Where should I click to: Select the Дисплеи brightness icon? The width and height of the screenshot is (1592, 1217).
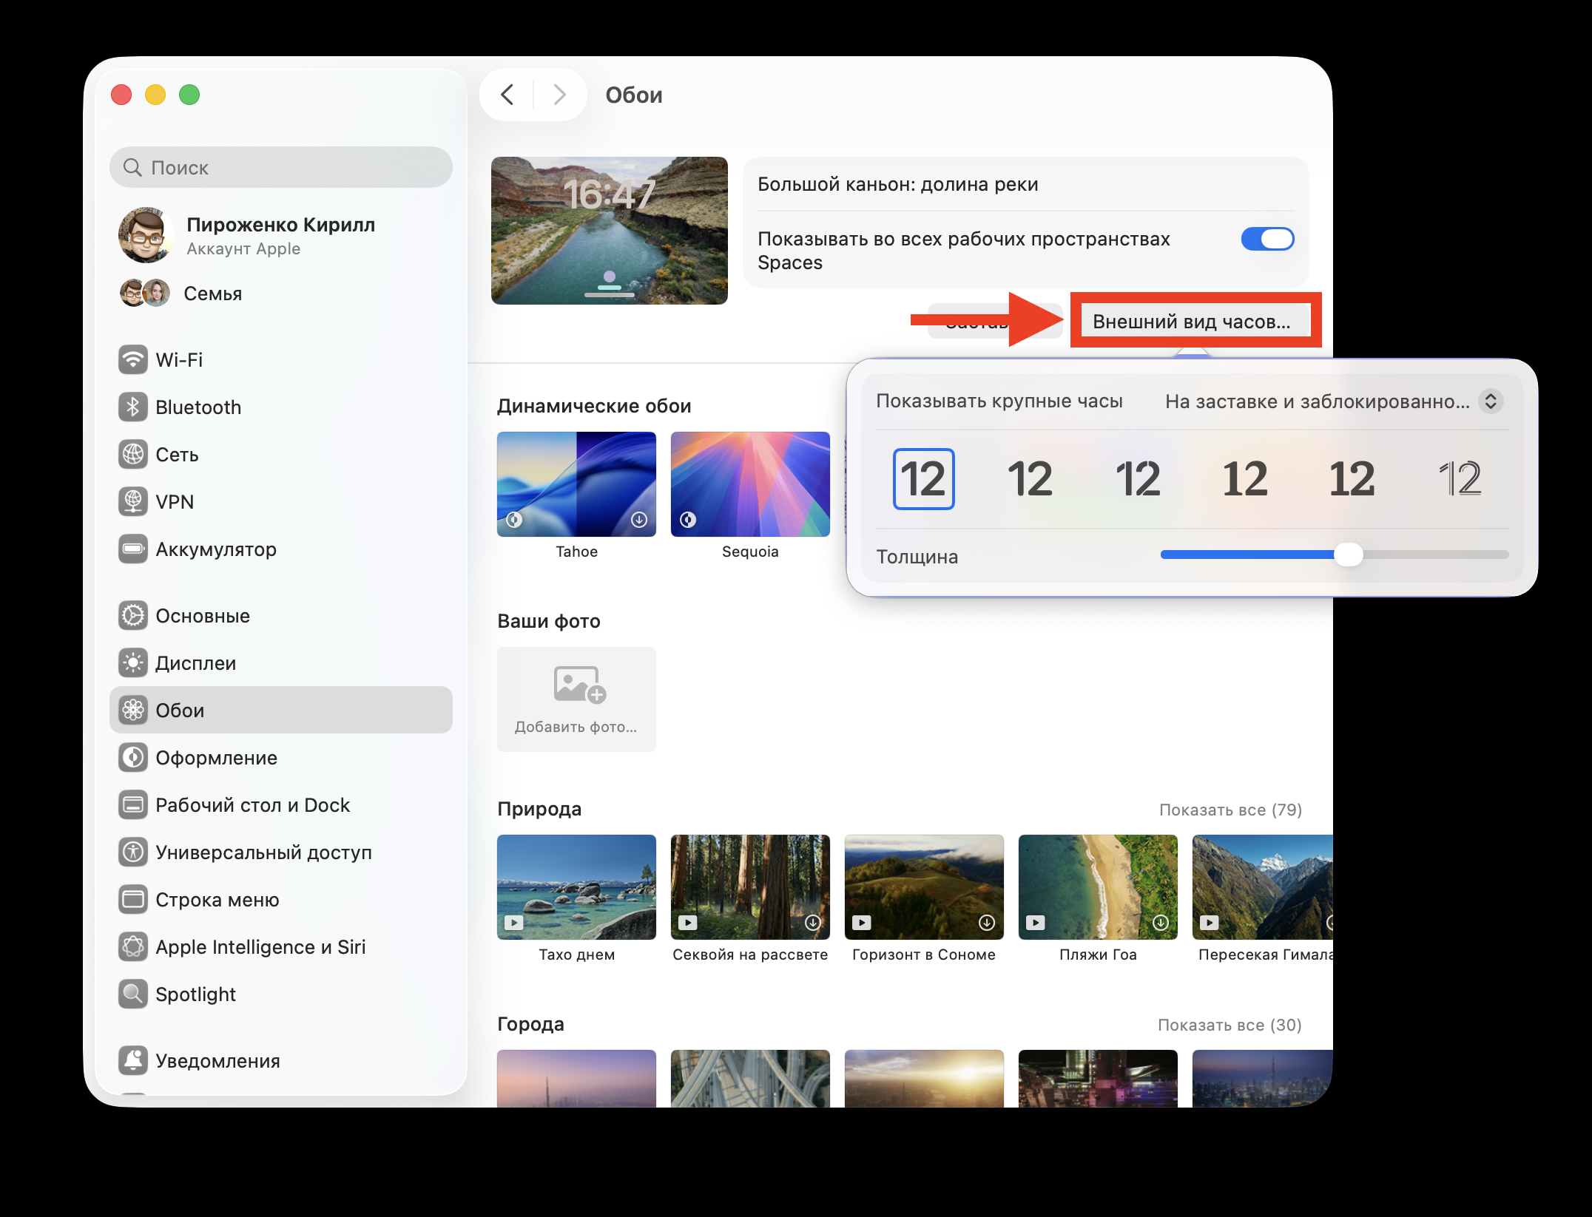click(x=133, y=663)
